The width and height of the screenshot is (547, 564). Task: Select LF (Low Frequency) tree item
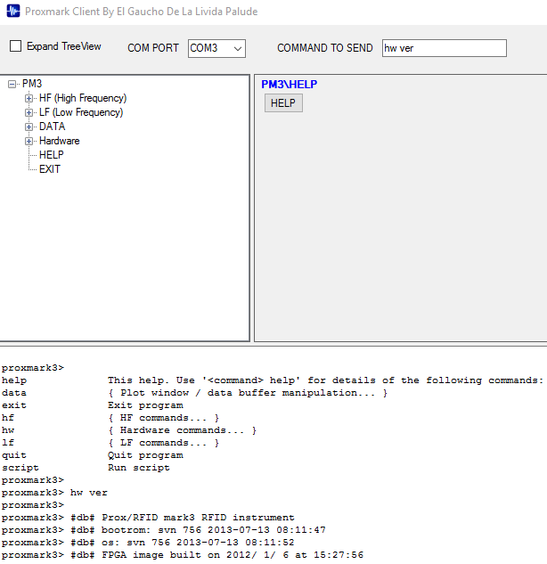tap(81, 112)
